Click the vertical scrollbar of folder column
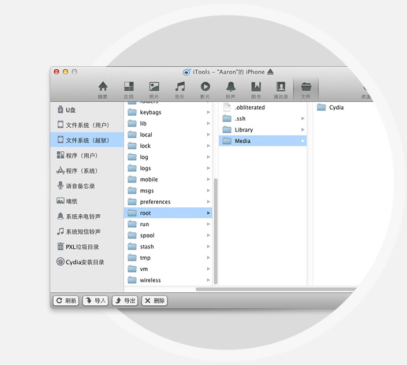Image resolution: width=407 pixels, height=365 pixels. click(x=215, y=231)
